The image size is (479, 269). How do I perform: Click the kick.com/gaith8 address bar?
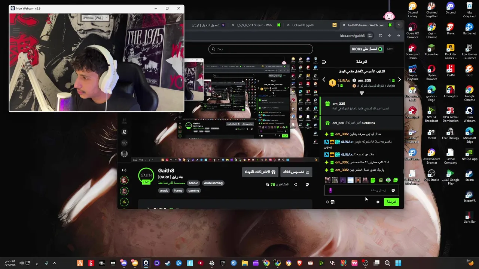click(x=352, y=35)
